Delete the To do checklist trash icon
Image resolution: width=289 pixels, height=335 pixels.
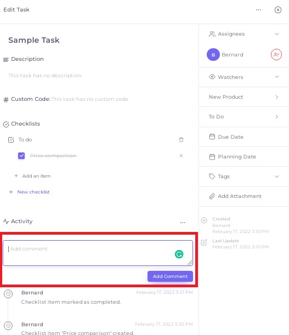tap(181, 140)
